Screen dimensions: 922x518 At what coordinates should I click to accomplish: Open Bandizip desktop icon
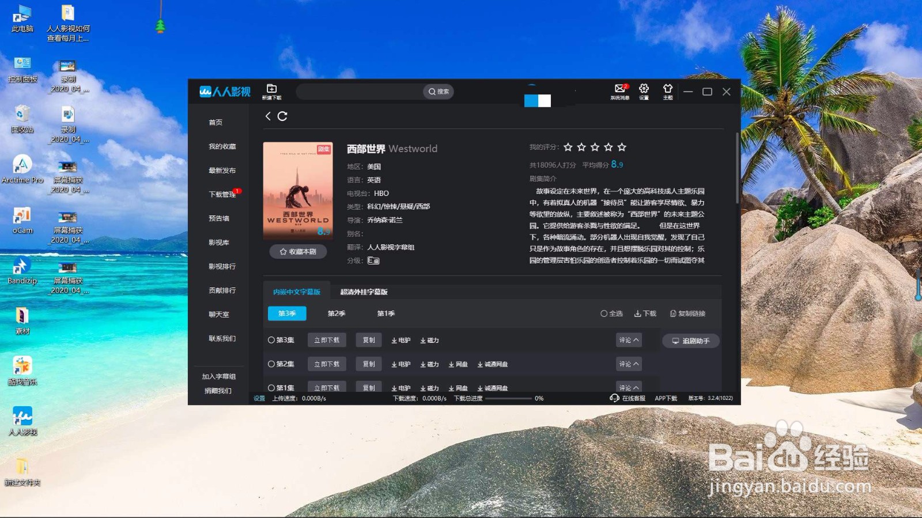coord(22,270)
